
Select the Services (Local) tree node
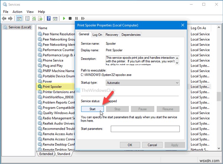coord(17,27)
